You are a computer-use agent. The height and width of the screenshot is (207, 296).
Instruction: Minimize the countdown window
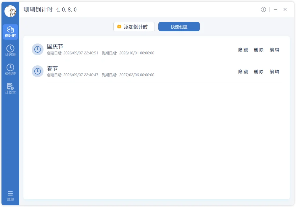tap(276, 9)
